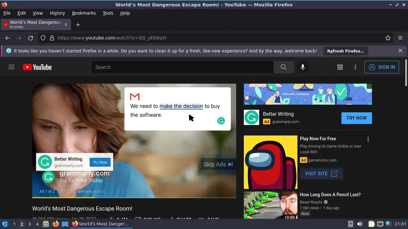The image size is (408, 229).
Task: Click the search magnifier button
Action: coord(283,67)
